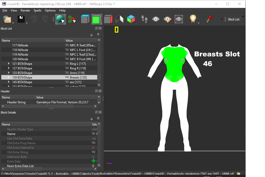The width and height of the screenshot is (265, 177).
Task: Toggle the lighting light bulb icon
Action: [x=193, y=19]
